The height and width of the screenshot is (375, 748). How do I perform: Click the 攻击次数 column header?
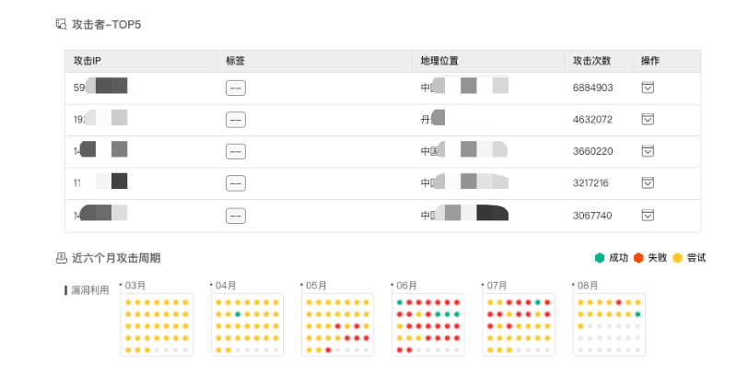591,61
